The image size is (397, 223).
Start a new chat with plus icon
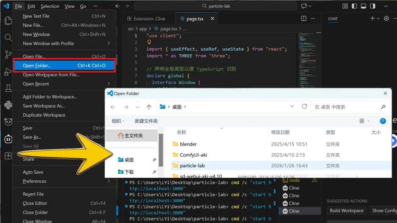[x=372, y=18]
